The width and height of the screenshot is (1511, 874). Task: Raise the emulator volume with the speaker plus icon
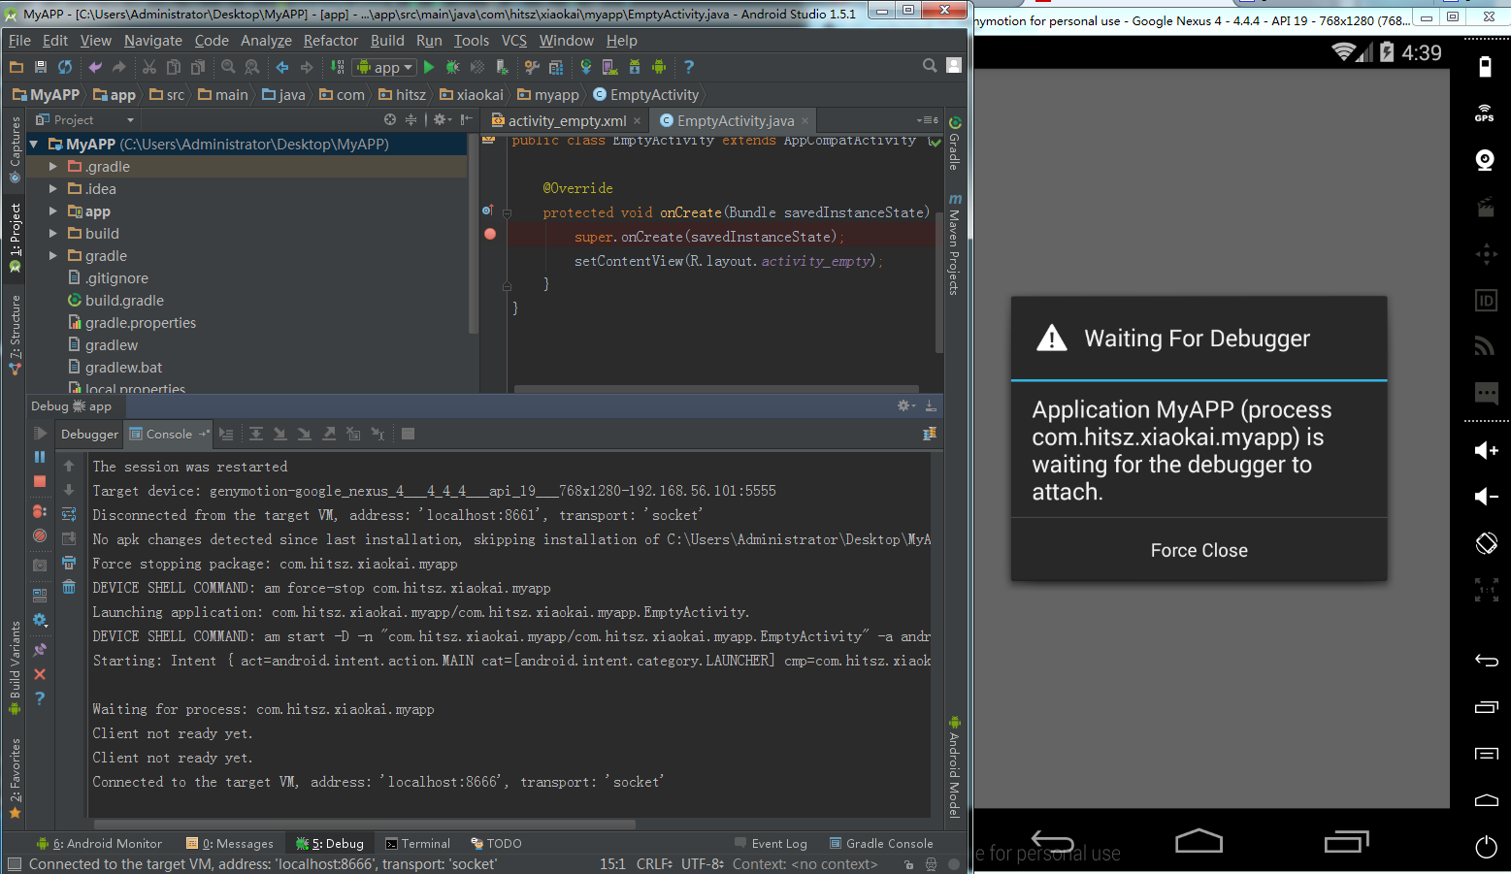[x=1486, y=450]
